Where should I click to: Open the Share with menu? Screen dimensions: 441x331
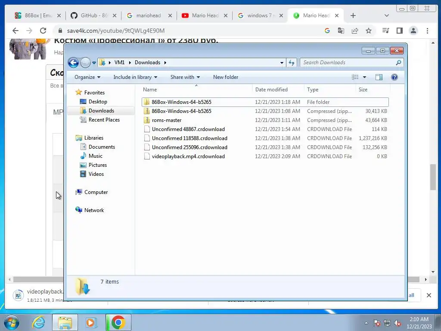[x=185, y=77]
